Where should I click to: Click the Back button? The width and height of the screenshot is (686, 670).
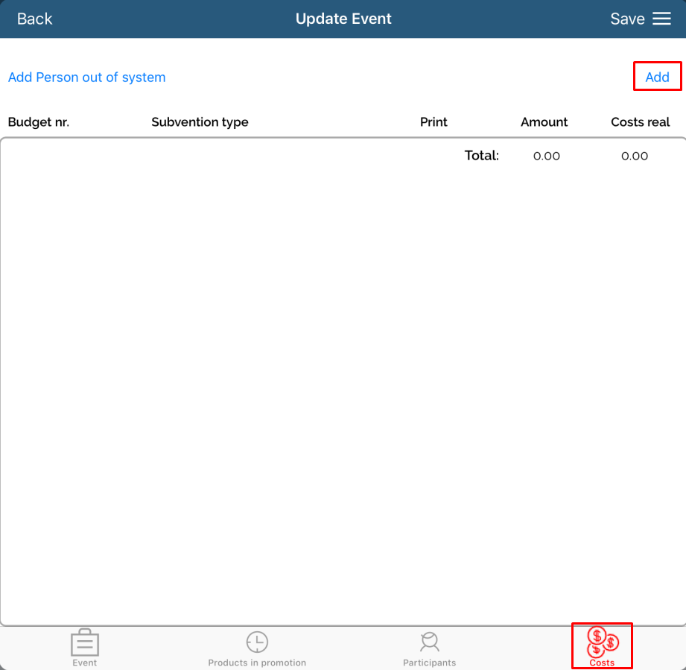[x=35, y=19]
